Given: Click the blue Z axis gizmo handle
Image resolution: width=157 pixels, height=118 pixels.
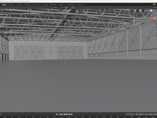Looking at the screenshot, I should pyautogui.click(x=154, y=14).
